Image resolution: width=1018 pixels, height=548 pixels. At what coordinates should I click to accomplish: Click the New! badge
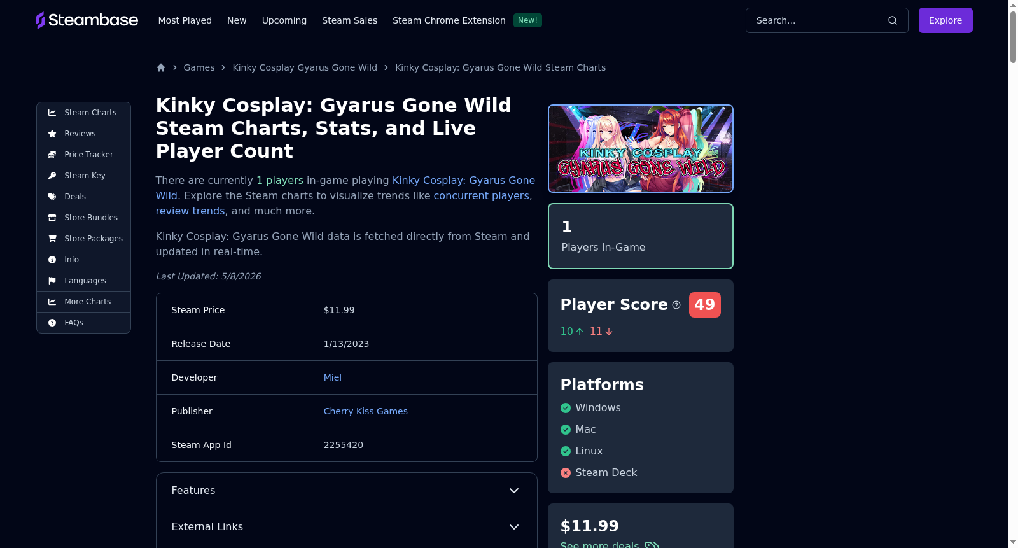pos(527,20)
